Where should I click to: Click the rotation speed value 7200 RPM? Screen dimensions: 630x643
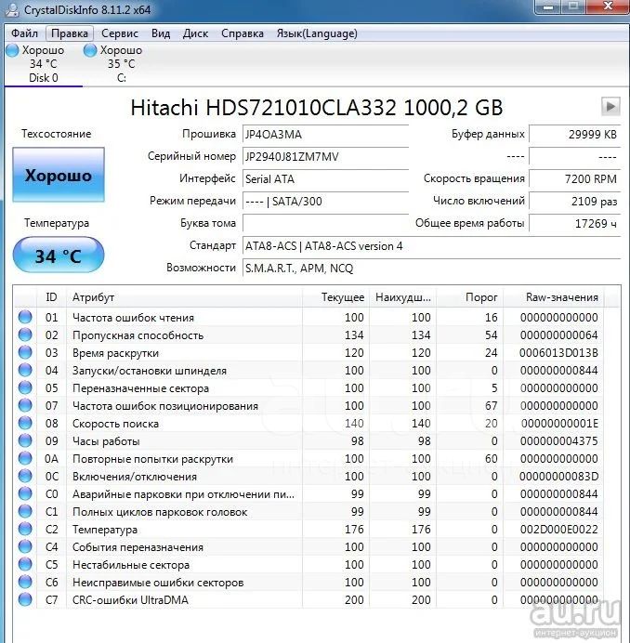coord(574,178)
